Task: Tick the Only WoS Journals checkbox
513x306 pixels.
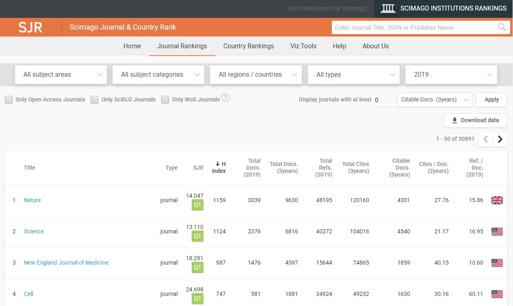Action: point(165,99)
